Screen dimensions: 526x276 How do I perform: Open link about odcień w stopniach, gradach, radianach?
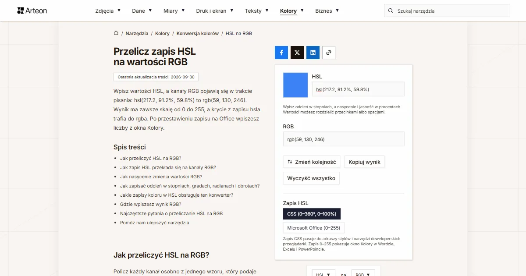(190, 186)
